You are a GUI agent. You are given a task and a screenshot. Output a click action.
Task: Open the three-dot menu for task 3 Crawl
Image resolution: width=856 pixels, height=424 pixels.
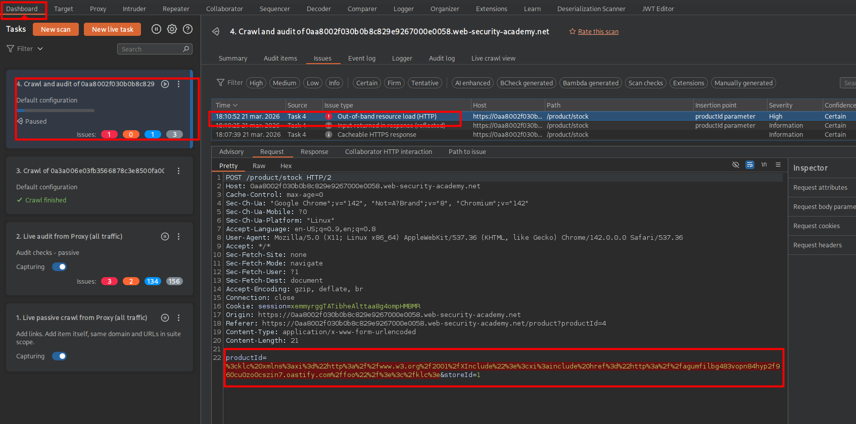pyautogui.click(x=178, y=171)
